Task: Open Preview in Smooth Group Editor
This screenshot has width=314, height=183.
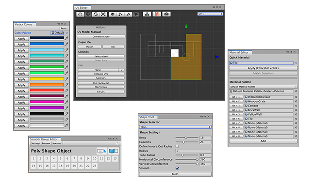Action: coord(46,143)
